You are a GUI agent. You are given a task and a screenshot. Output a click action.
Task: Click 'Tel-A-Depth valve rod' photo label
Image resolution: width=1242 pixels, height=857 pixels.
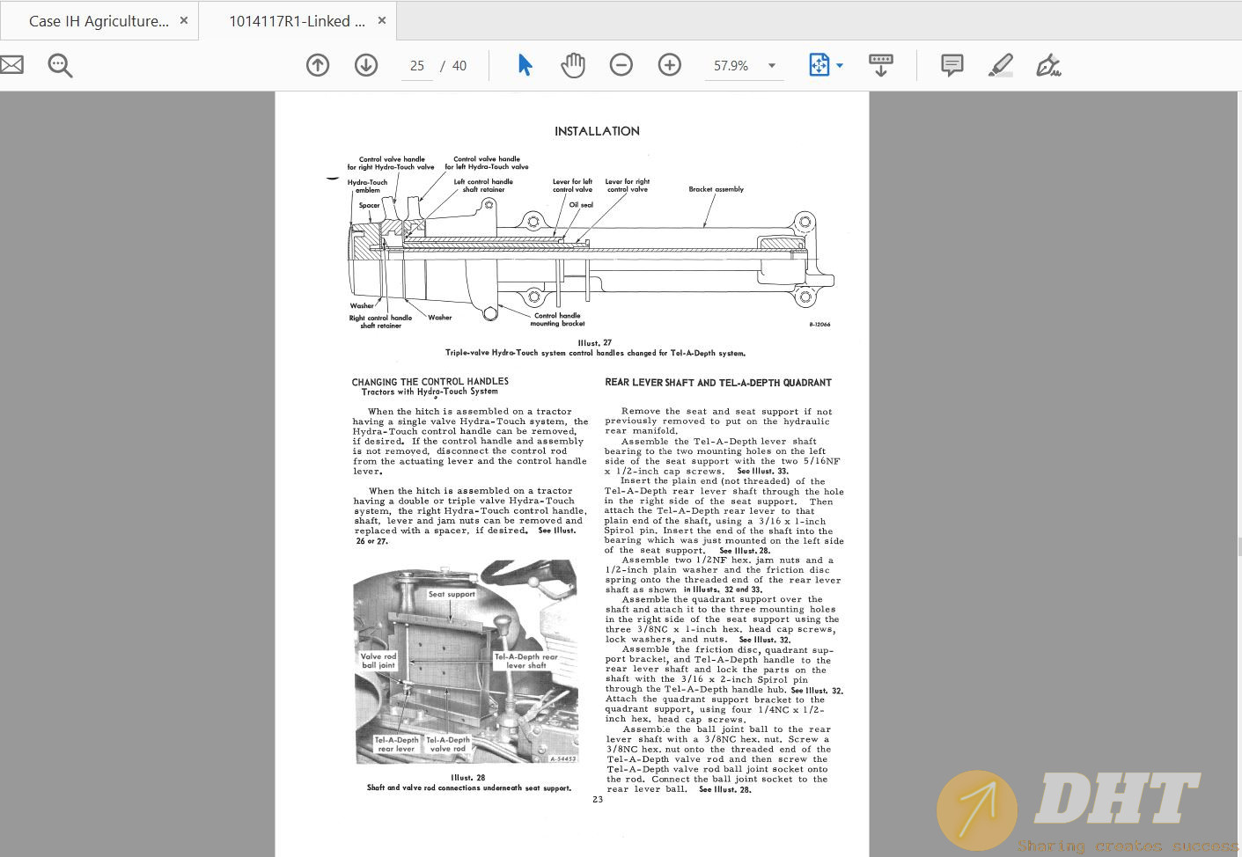pyautogui.click(x=448, y=744)
